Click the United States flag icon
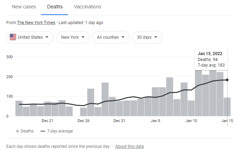This screenshot has width=238, height=151. coord(13,37)
